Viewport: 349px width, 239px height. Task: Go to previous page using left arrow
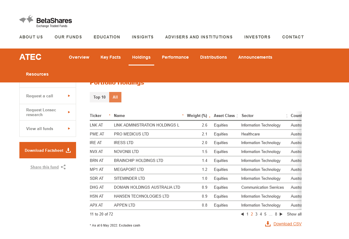pyautogui.click(x=242, y=214)
